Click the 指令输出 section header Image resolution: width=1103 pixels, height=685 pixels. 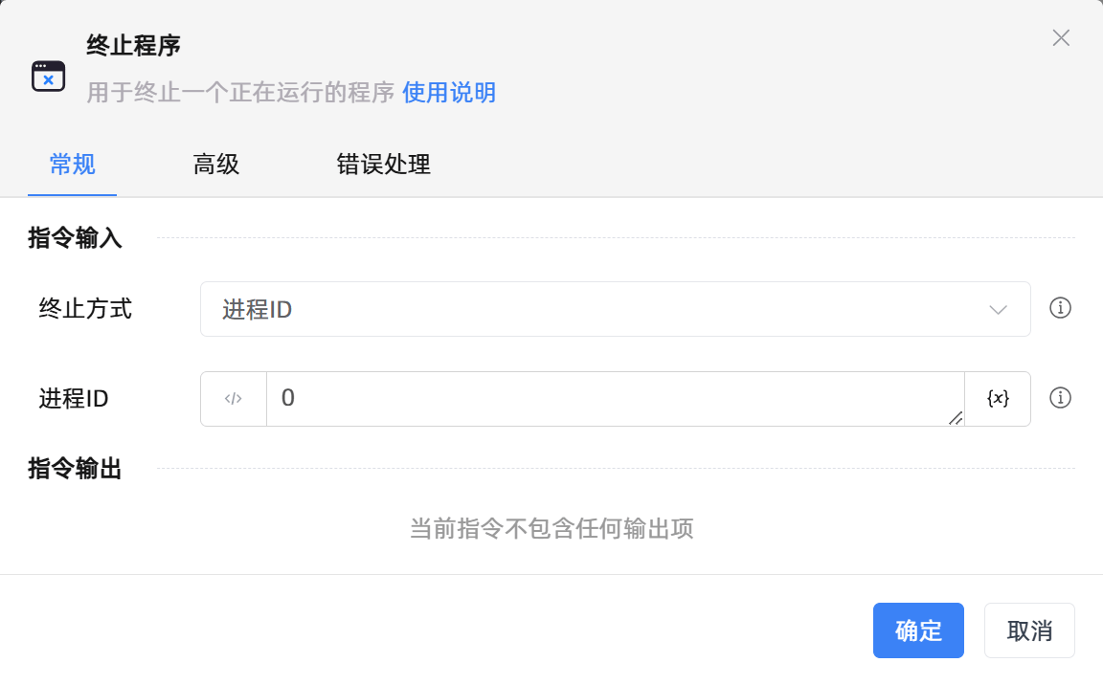pos(74,469)
